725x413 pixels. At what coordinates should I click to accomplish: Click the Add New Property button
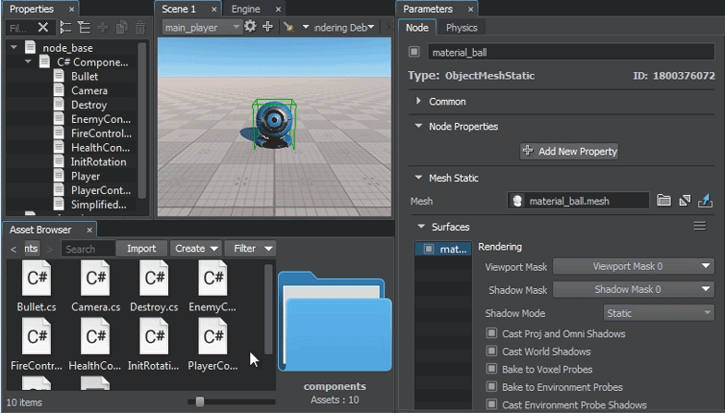point(570,151)
